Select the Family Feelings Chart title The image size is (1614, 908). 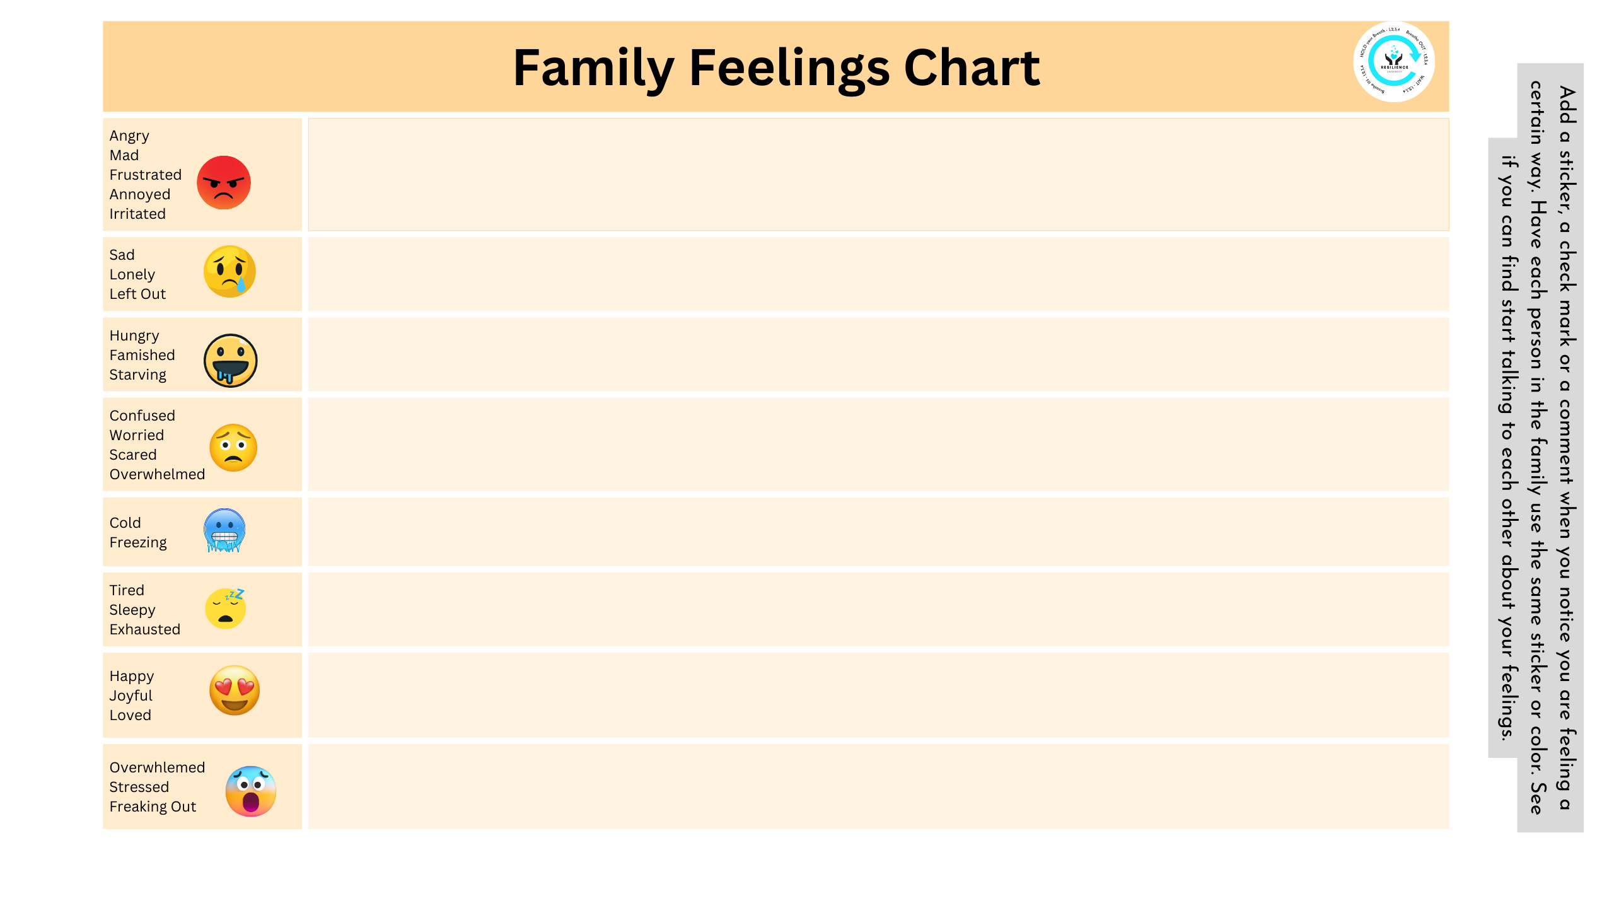point(776,67)
